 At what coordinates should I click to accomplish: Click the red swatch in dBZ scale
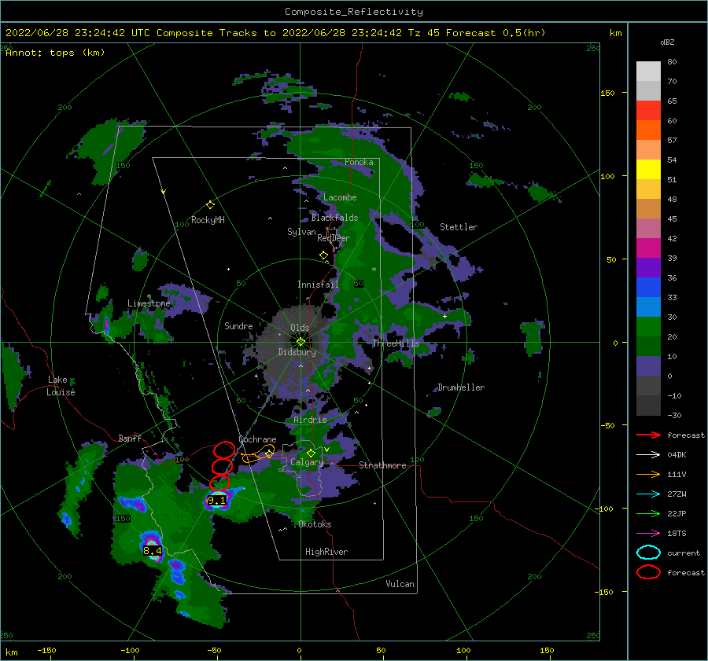[x=648, y=110]
